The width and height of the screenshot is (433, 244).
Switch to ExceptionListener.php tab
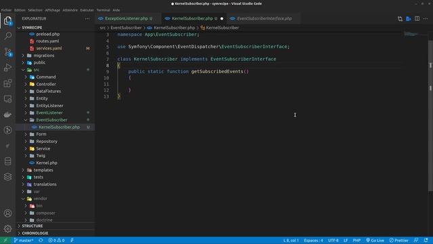127,18
